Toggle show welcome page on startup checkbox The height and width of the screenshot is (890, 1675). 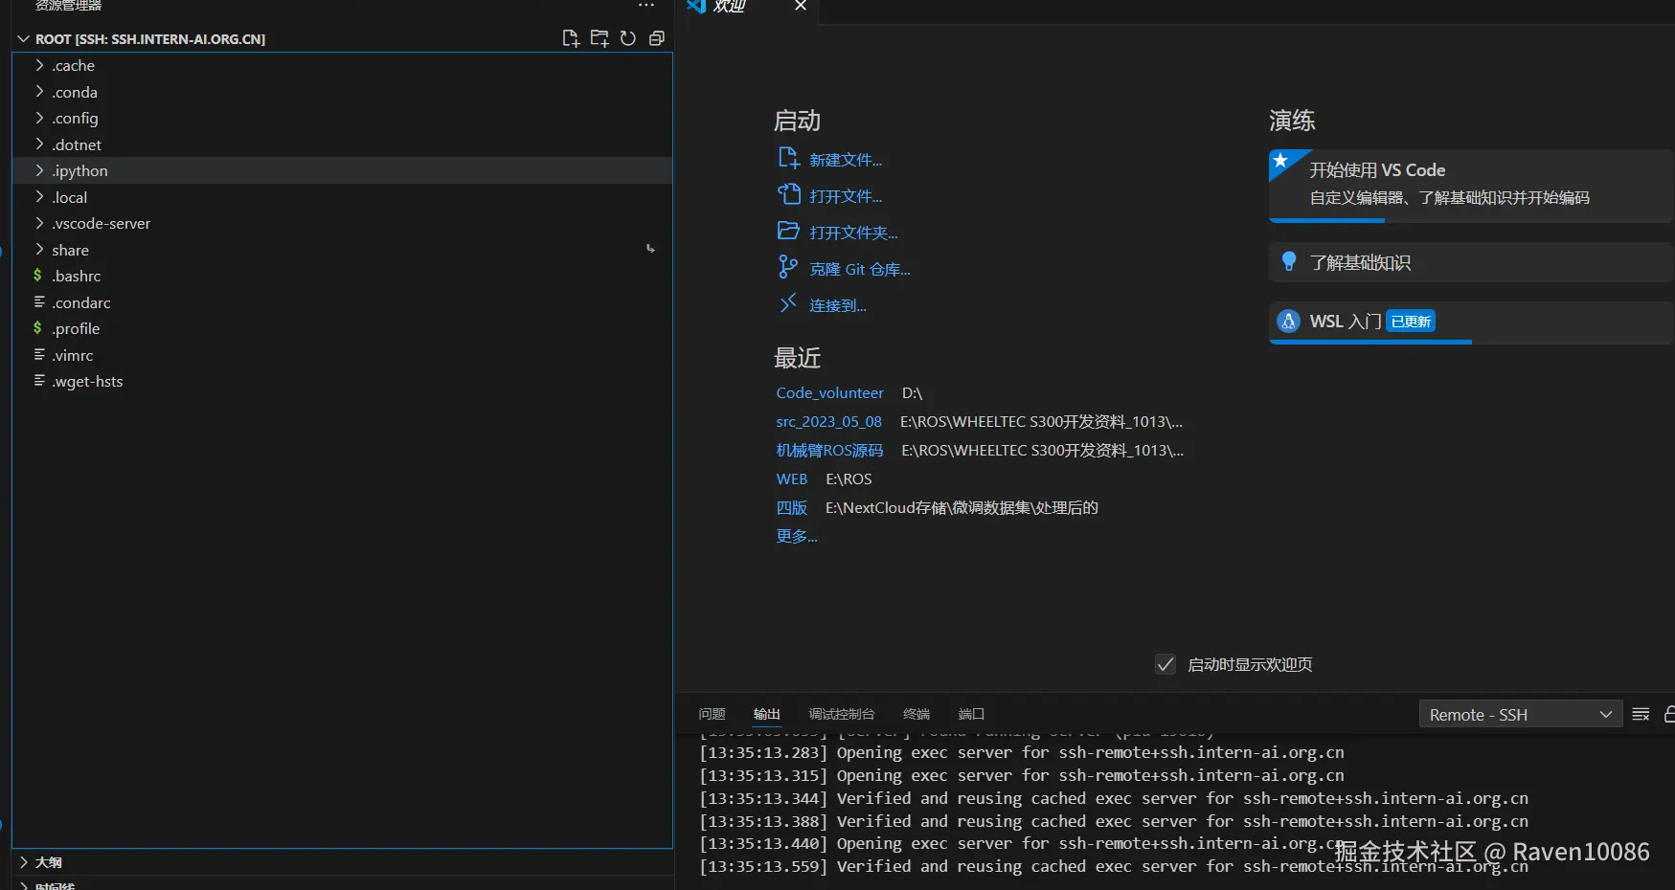click(1166, 664)
